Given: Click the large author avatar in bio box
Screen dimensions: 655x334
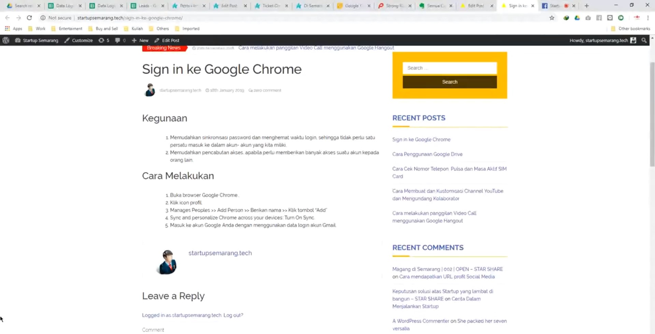Looking at the screenshot, I should pos(167,262).
